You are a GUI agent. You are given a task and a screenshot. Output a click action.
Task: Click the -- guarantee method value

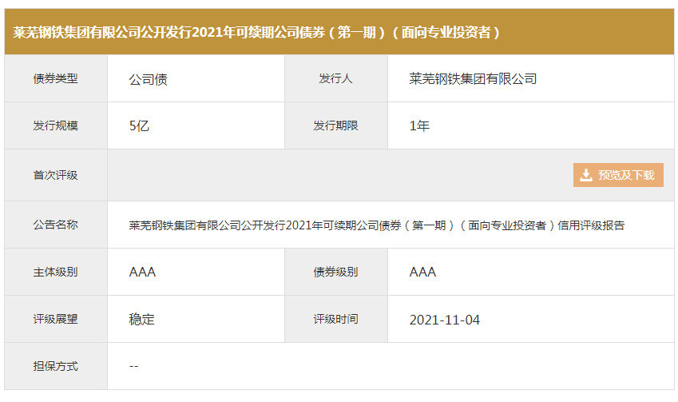[x=134, y=366]
